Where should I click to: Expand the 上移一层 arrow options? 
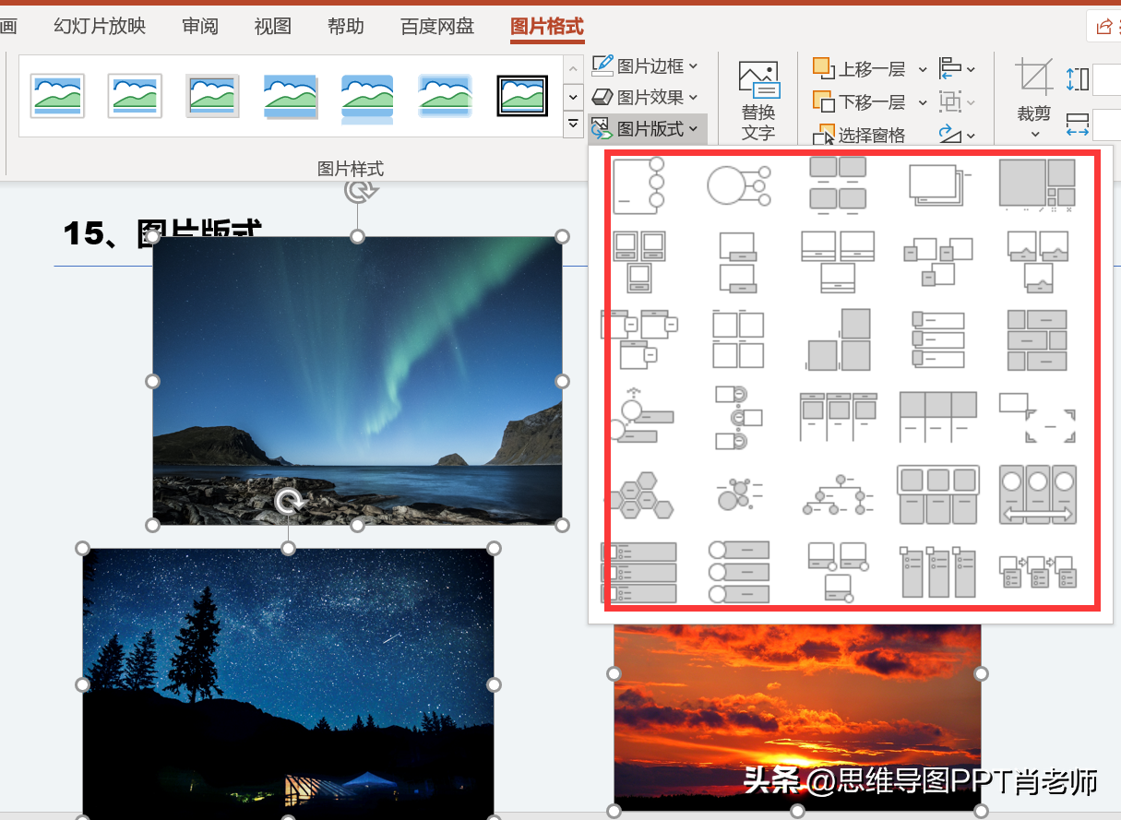point(923,69)
